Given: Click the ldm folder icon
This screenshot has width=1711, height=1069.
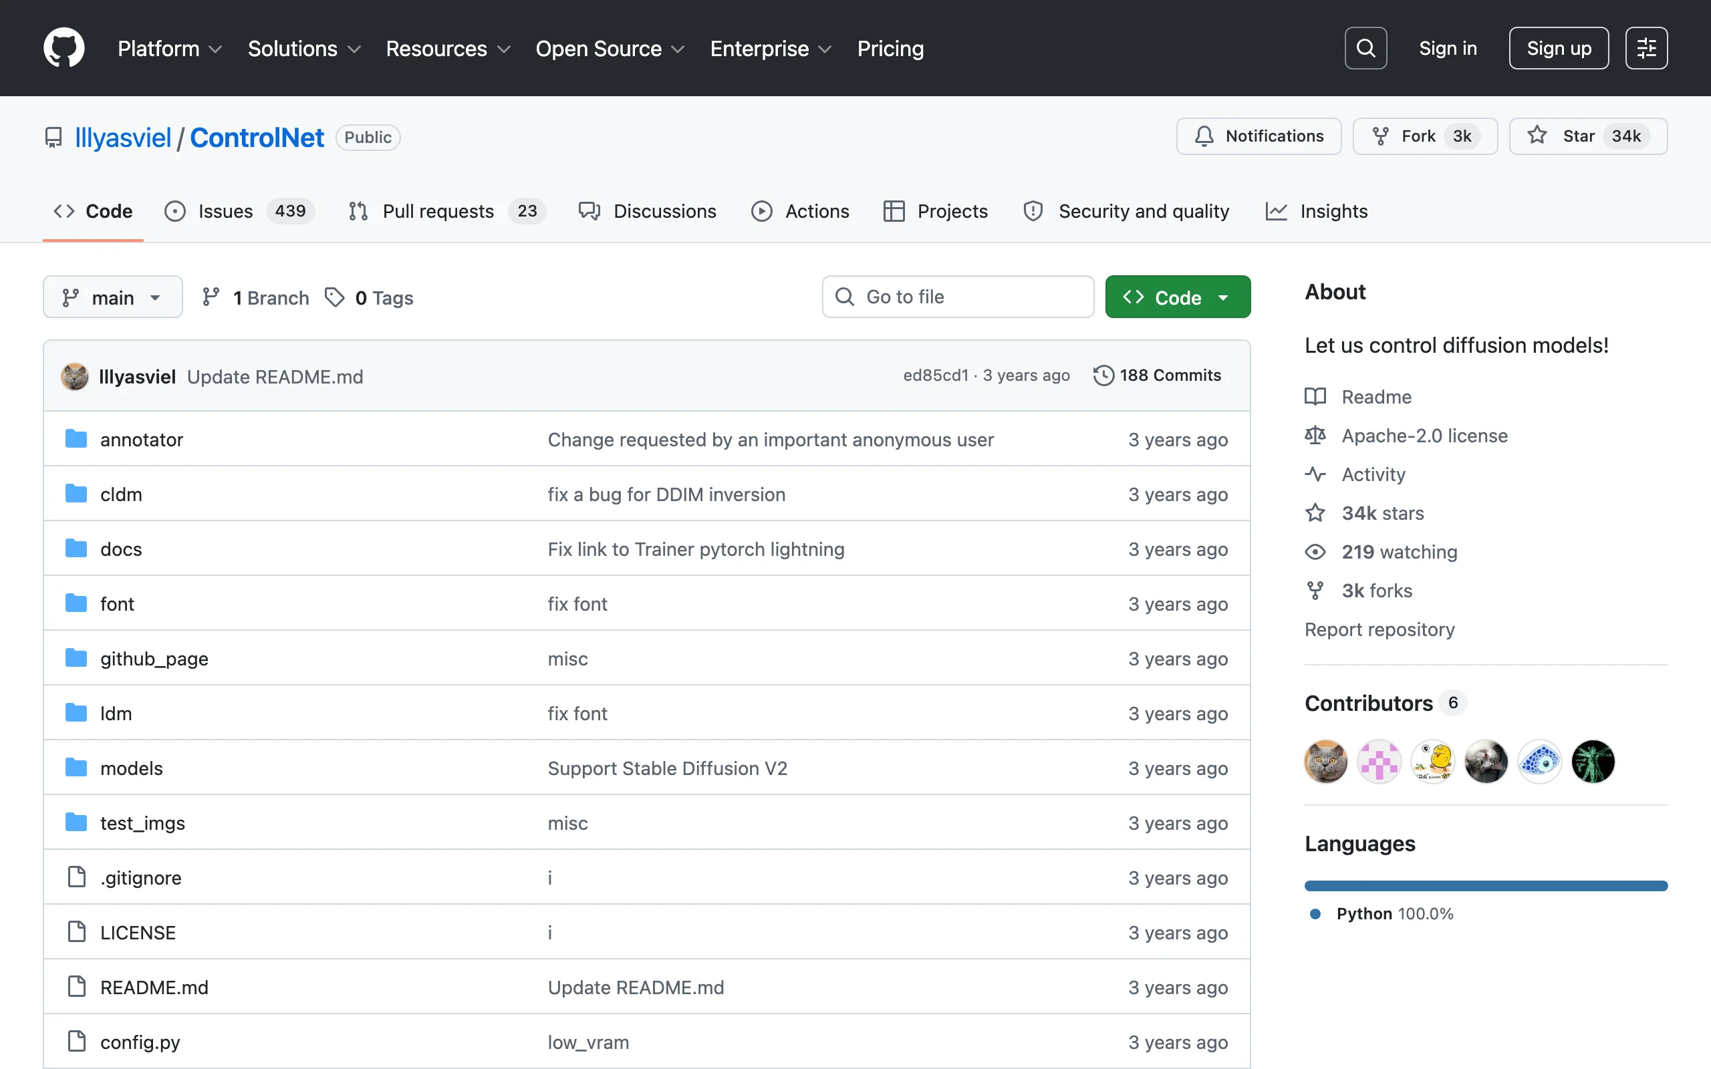Looking at the screenshot, I should click(x=76, y=713).
